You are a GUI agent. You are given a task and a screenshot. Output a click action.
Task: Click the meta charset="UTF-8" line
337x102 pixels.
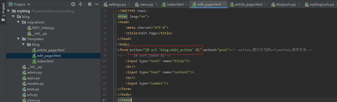click(x=147, y=28)
